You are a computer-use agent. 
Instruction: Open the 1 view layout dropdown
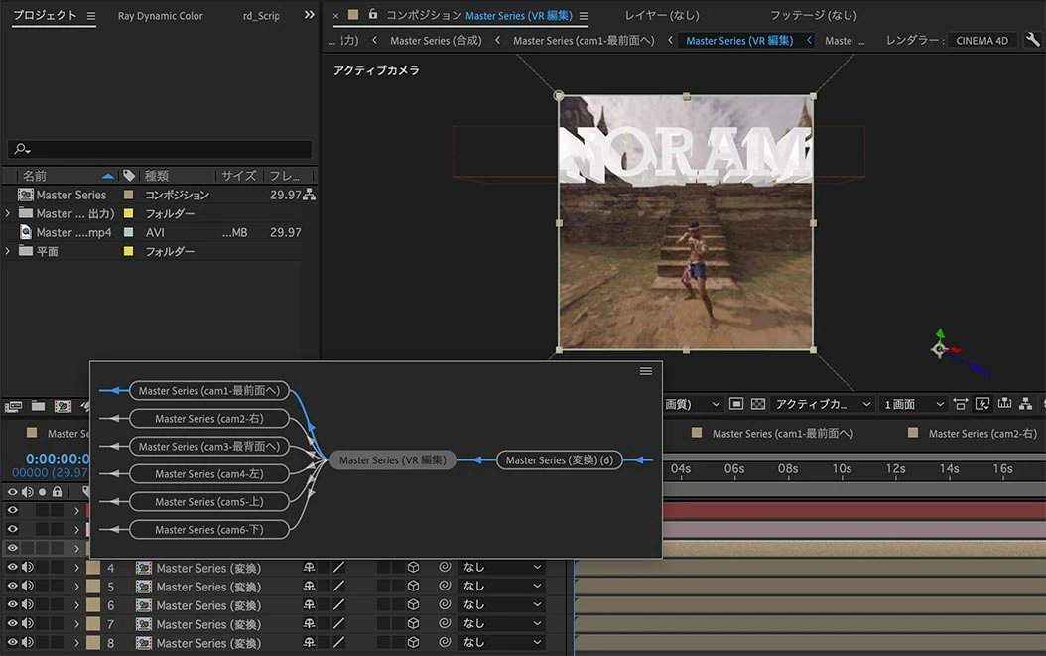pos(913,404)
